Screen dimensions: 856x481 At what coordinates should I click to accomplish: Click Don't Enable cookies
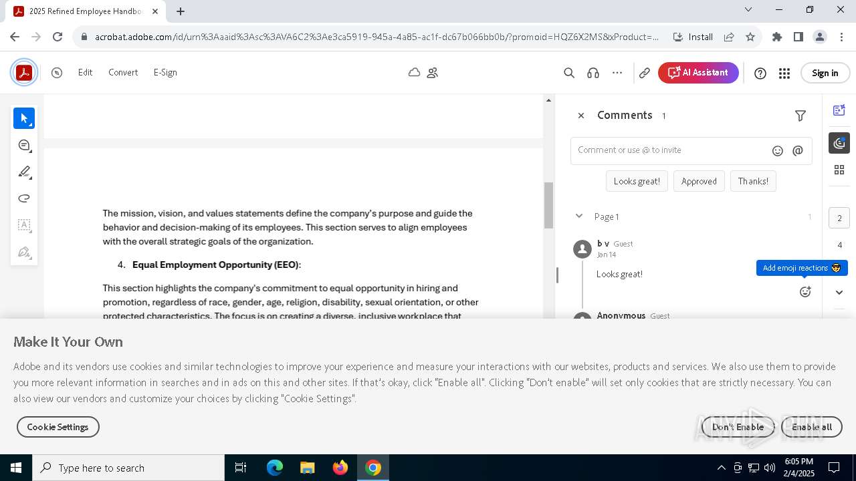pos(738,427)
